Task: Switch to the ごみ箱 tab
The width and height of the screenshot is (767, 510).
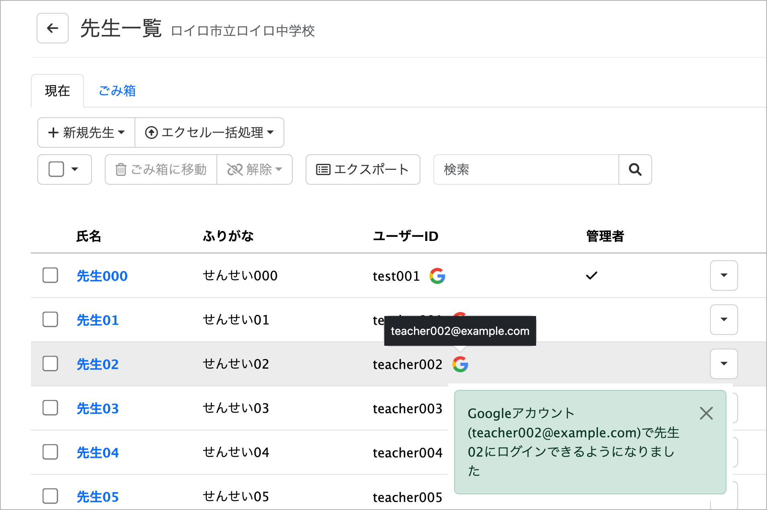Action: tap(117, 91)
